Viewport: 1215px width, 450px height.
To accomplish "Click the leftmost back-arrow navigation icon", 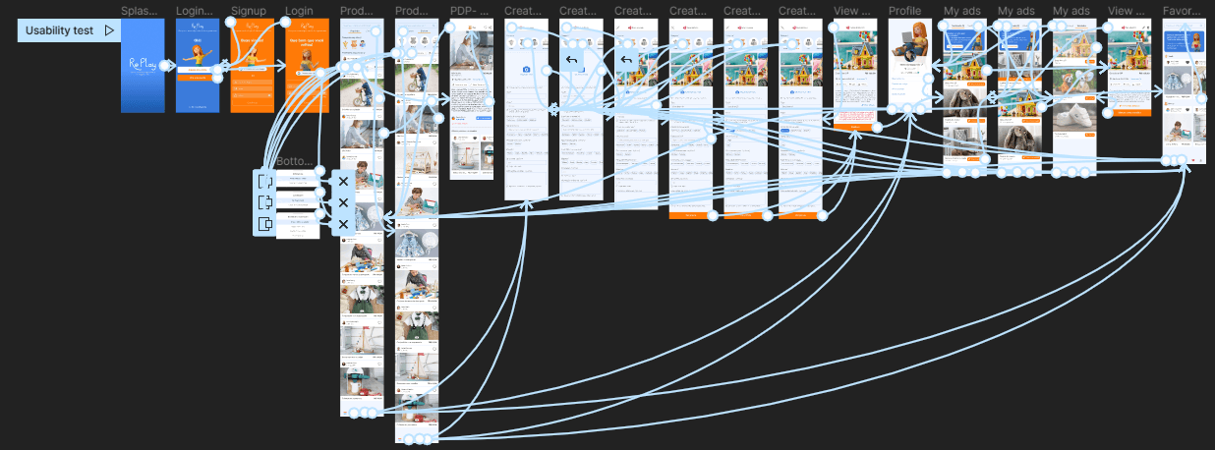I will tap(572, 60).
